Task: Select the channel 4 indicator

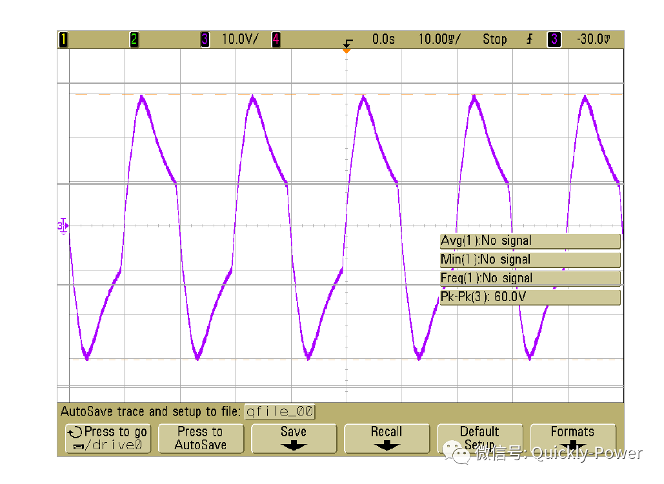Action: click(x=276, y=40)
